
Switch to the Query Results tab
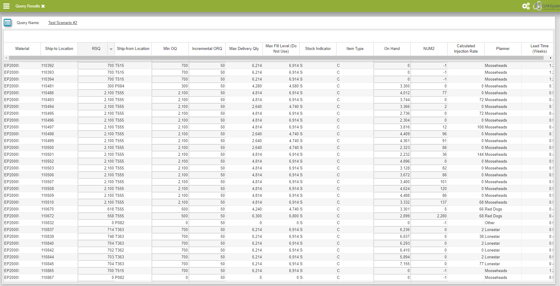pyautogui.click(x=27, y=6)
